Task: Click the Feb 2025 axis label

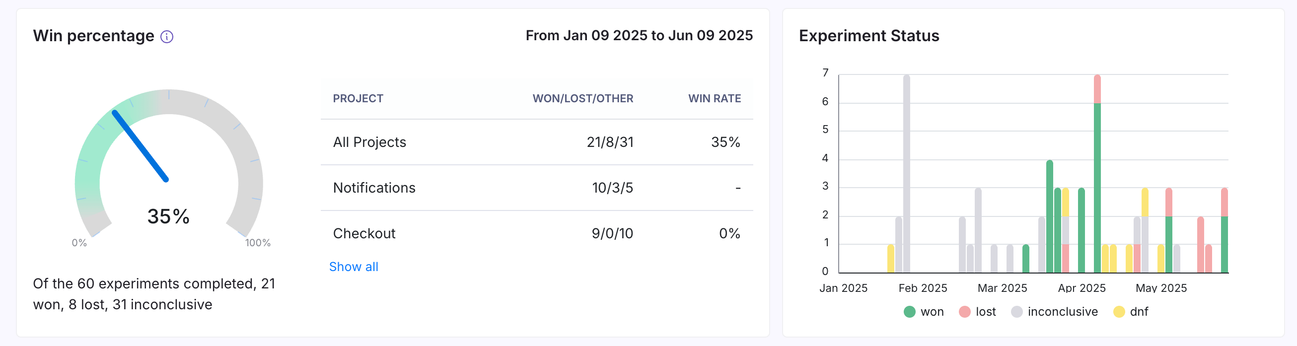Action: pyautogui.click(x=923, y=288)
